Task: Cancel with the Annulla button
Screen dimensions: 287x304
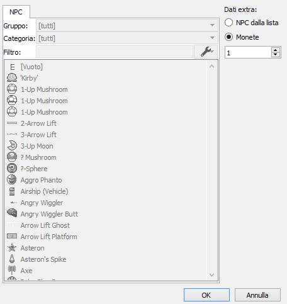Action: (x=257, y=295)
